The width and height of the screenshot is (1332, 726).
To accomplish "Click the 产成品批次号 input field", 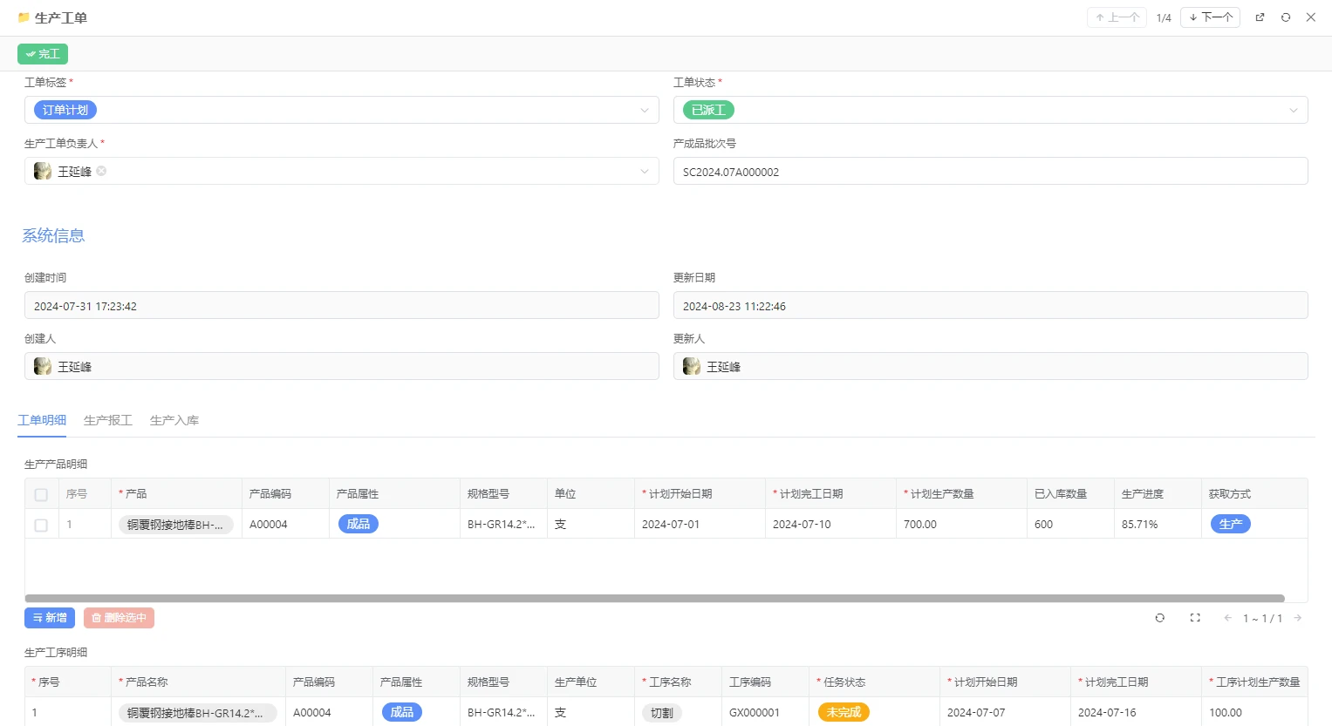I will click(x=990, y=171).
